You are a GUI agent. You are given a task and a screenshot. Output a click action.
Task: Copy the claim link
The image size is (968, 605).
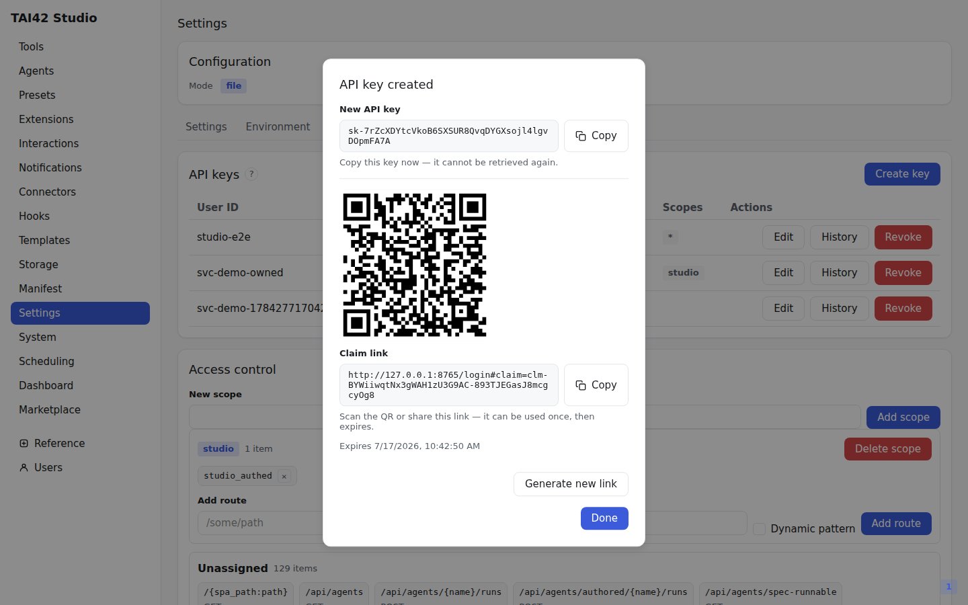[596, 385]
